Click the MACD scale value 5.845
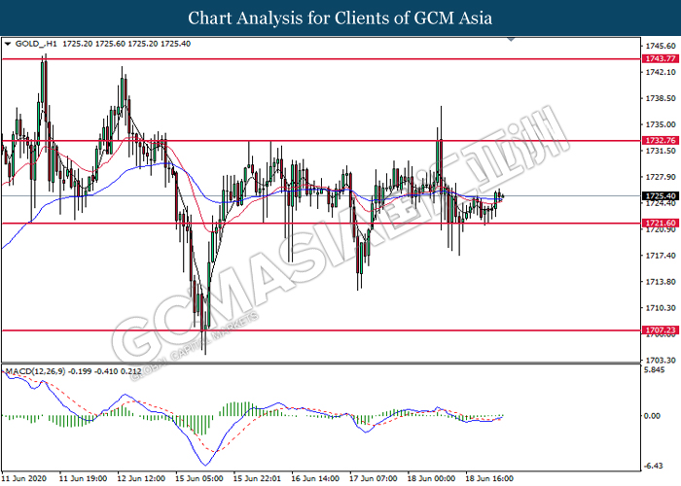Viewport: 681px width, 486px height. click(x=655, y=370)
